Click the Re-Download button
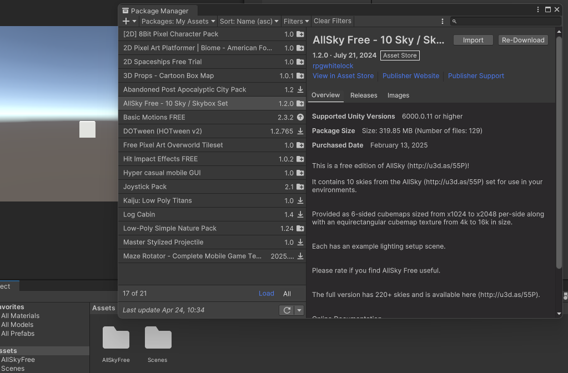The width and height of the screenshot is (568, 373). pyautogui.click(x=523, y=40)
